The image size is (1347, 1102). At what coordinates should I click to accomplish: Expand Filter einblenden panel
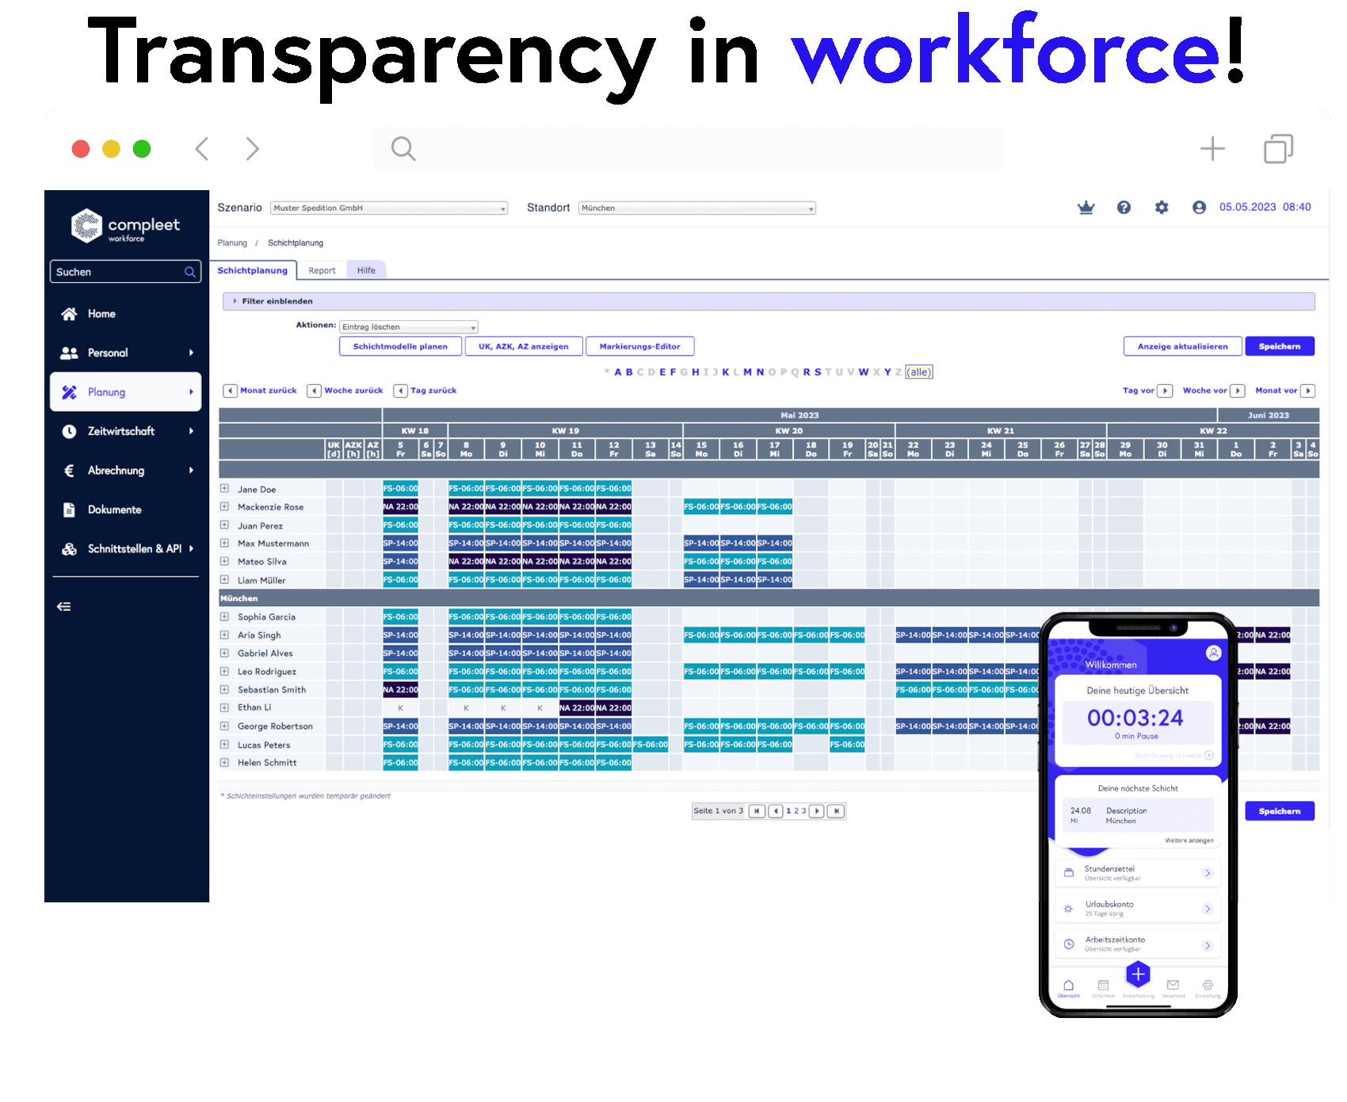(769, 301)
